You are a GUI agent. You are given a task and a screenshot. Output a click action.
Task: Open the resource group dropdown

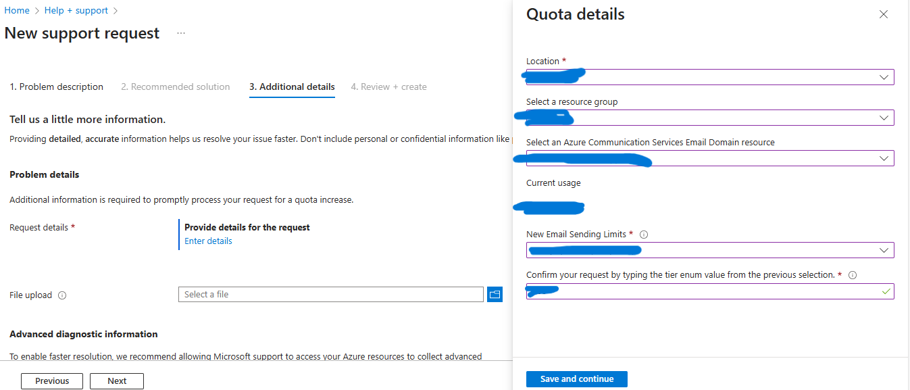pyautogui.click(x=884, y=118)
